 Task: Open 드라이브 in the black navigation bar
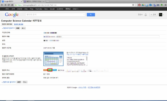60,9
